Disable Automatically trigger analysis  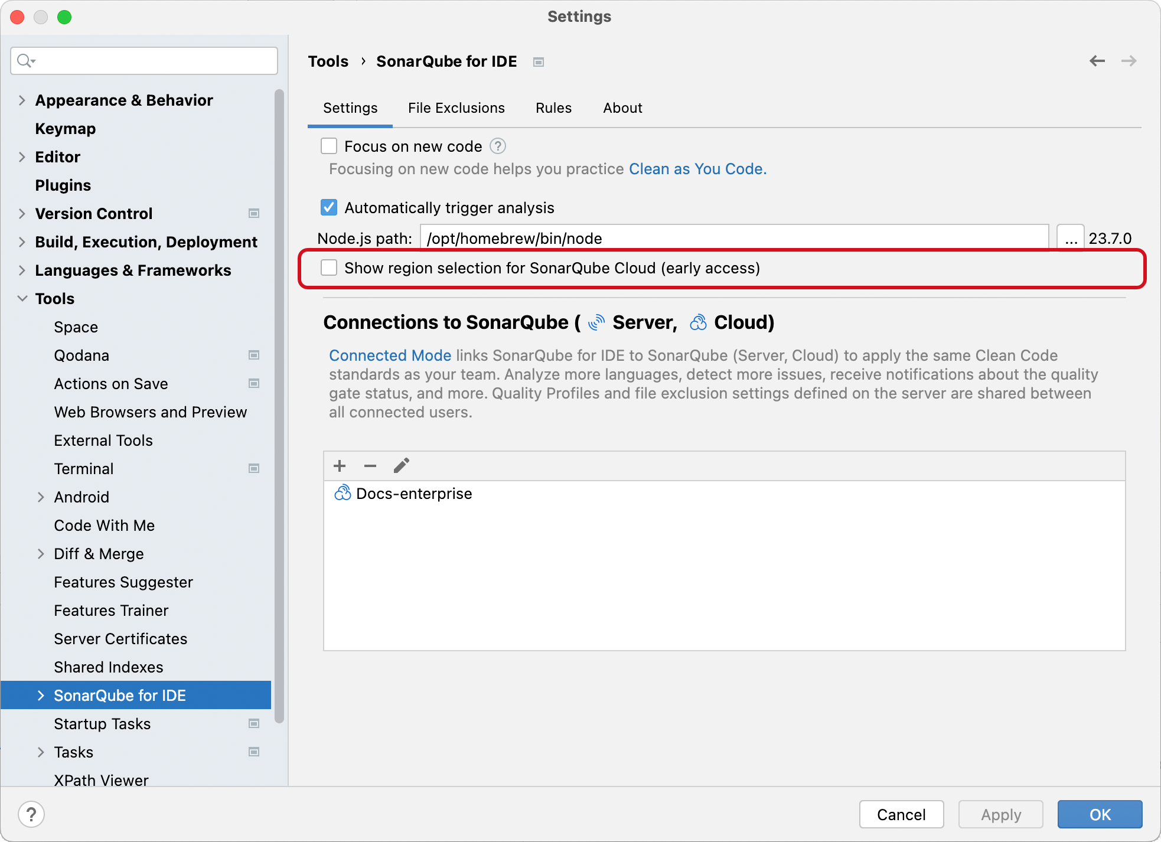pos(329,207)
